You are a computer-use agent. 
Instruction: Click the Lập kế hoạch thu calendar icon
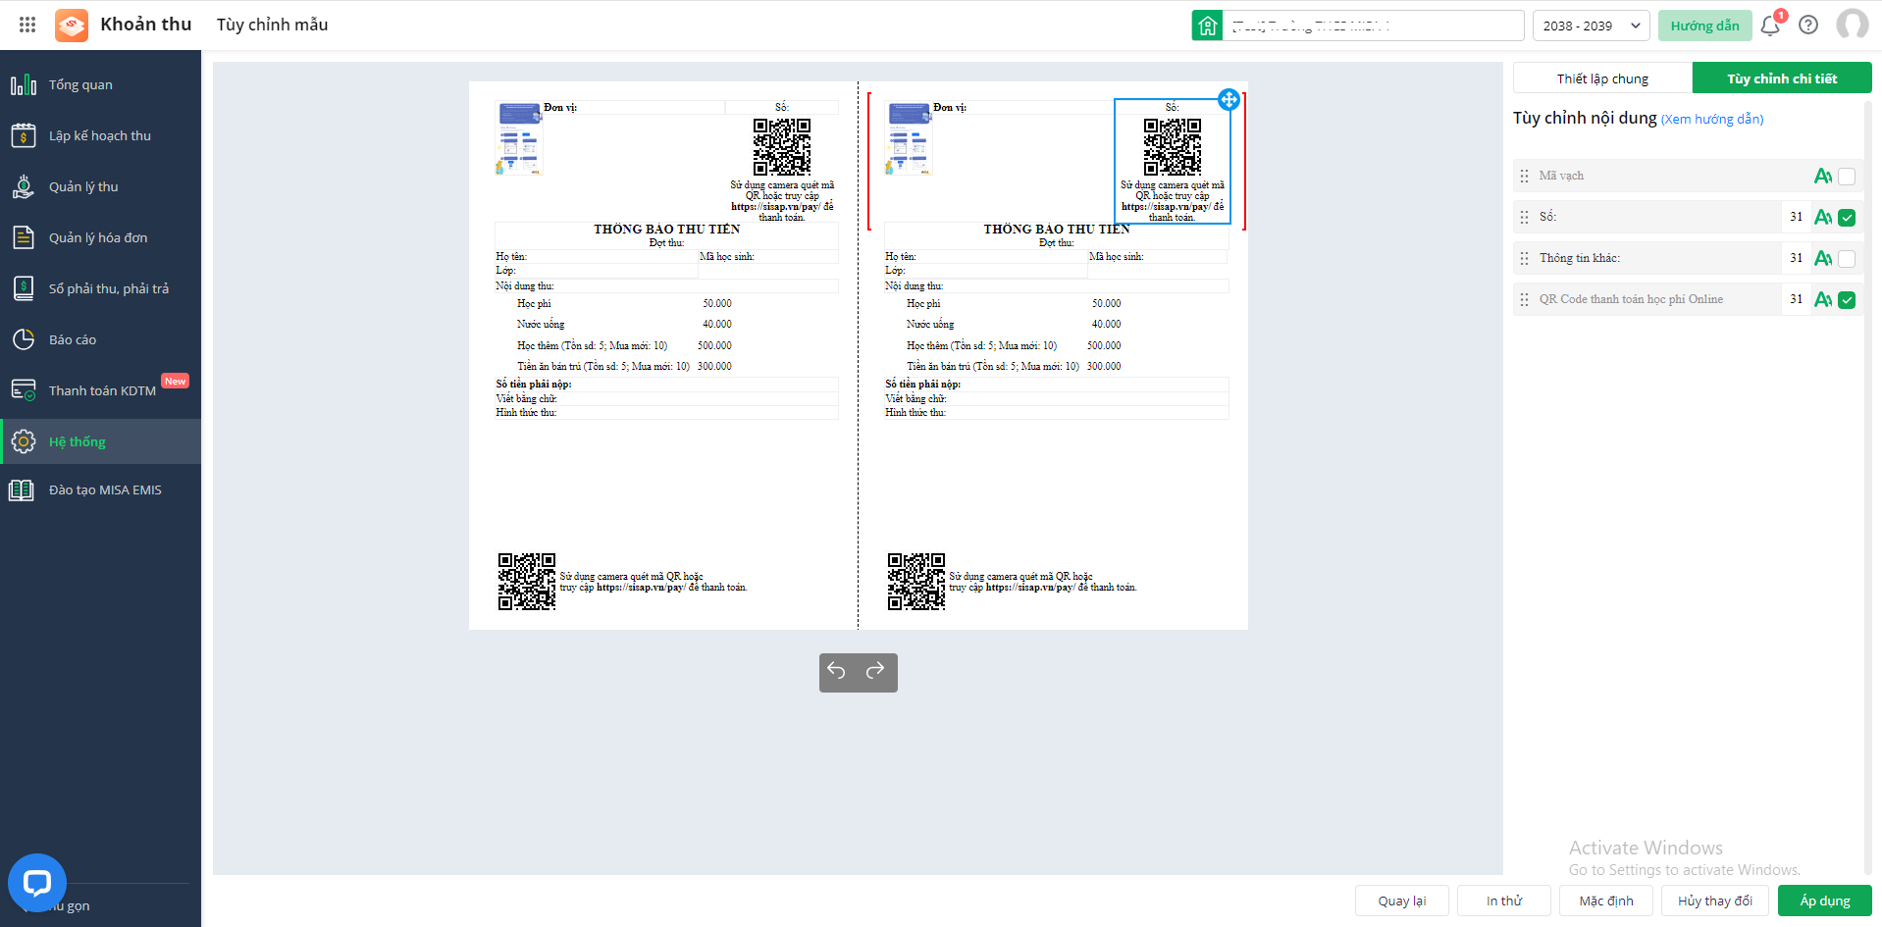pos(24,135)
